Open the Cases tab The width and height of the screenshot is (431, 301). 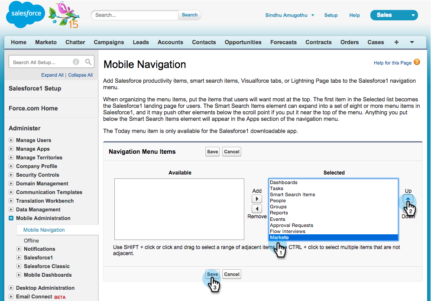click(376, 42)
